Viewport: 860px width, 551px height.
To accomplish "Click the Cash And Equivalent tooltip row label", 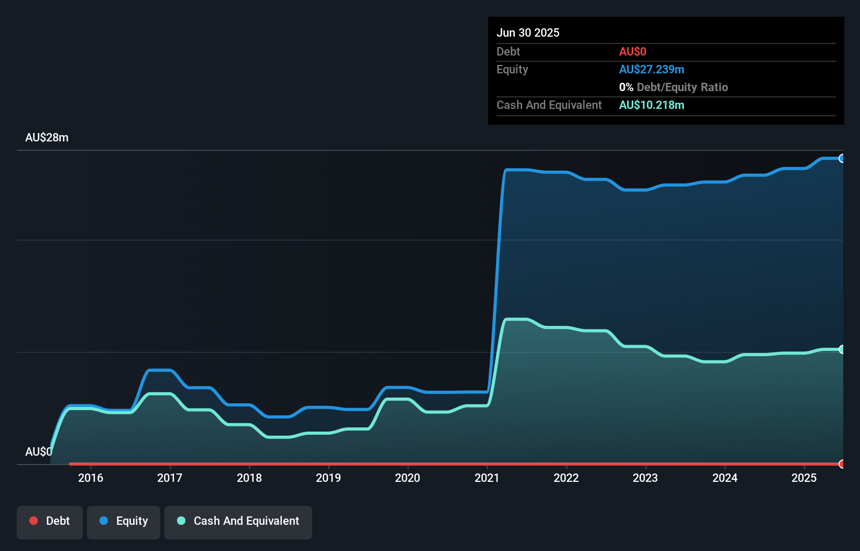I will click(549, 105).
